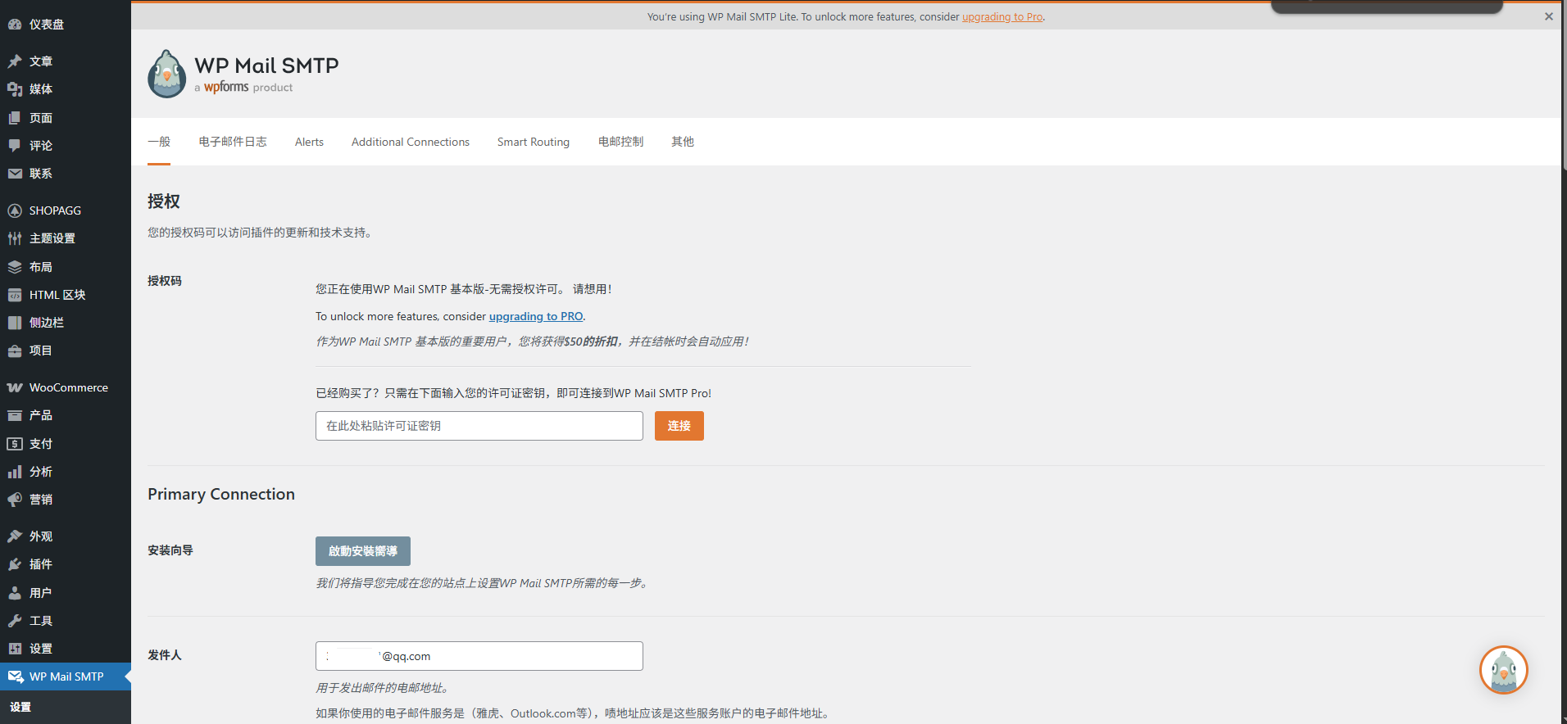Screen dimensions: 1567x724
Task: Click the 设置 settings icon in sidebar
Action: (15, 649)
